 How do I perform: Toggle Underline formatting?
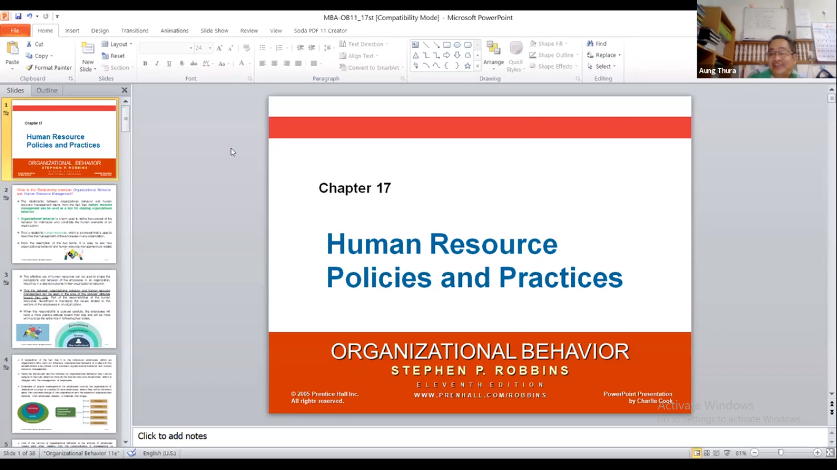(169, 64)
